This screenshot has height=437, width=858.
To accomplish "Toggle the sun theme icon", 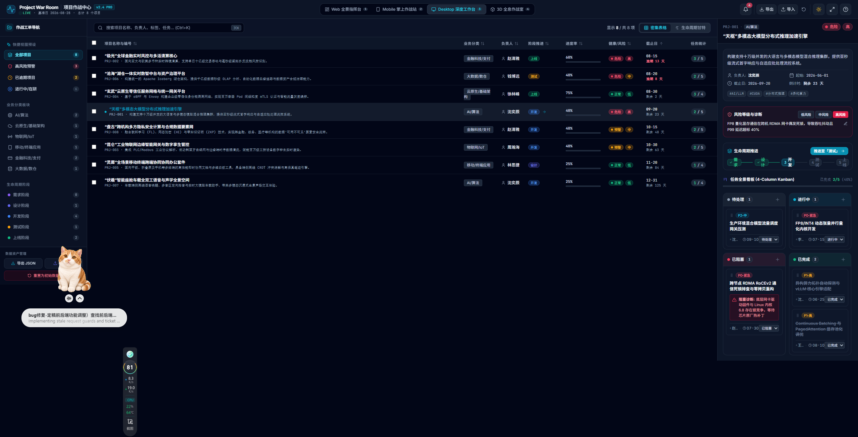I will coord(819,9).
